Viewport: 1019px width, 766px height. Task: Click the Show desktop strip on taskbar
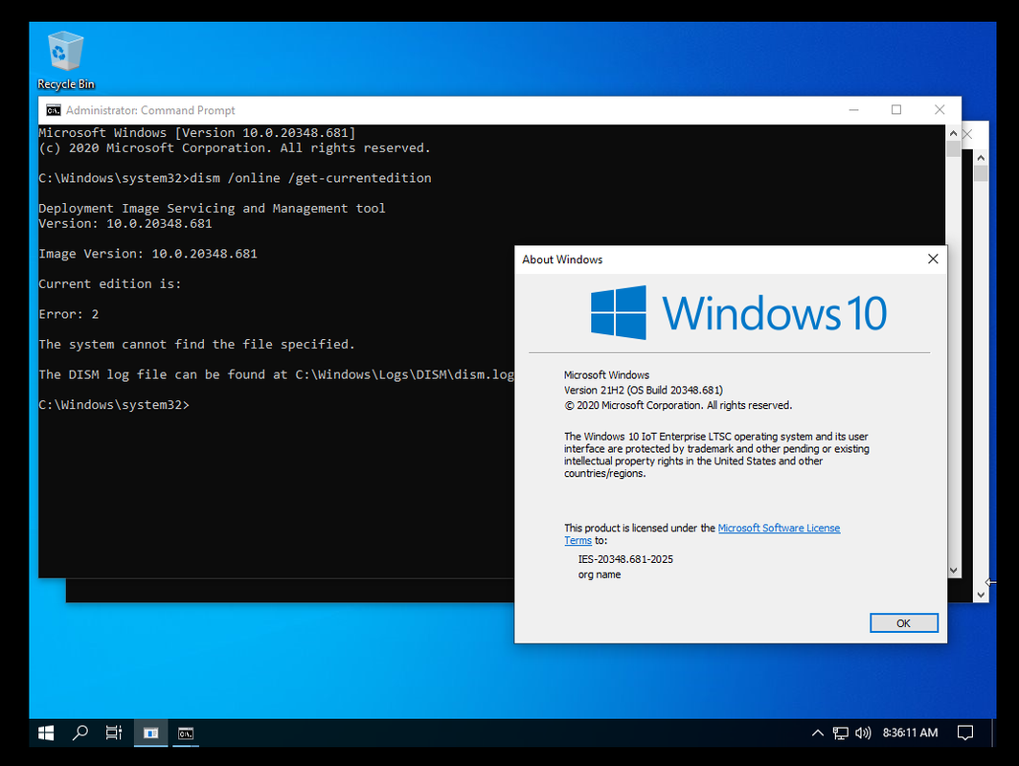point(994,732)
